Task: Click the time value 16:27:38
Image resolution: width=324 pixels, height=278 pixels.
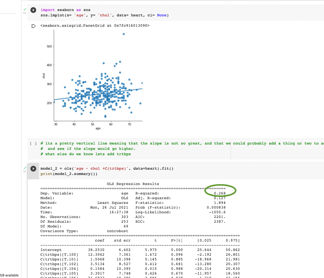Action: click(x=118, y=212)
